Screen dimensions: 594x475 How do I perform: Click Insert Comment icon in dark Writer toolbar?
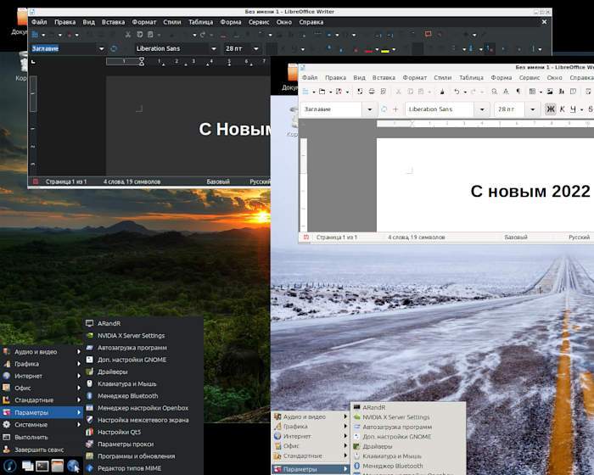tap(428, 34)
